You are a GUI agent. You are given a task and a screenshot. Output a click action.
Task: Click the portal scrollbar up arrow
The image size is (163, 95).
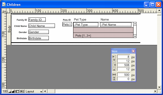pyautogui.click(x=135, y=24)
